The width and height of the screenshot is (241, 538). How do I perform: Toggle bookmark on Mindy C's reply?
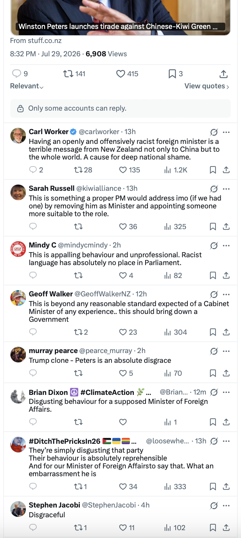213,275
